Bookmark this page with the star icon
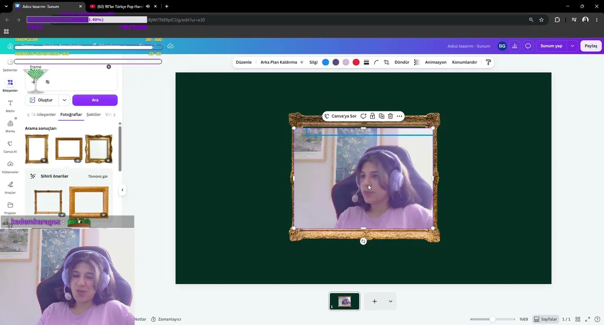The width and height of the screenshot is (604, 325). coord(541,20)
